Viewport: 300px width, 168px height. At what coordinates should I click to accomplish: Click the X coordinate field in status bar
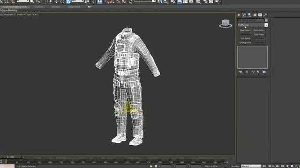[166, 166]
